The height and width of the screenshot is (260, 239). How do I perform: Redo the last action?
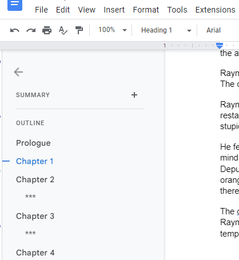[31, 30]
